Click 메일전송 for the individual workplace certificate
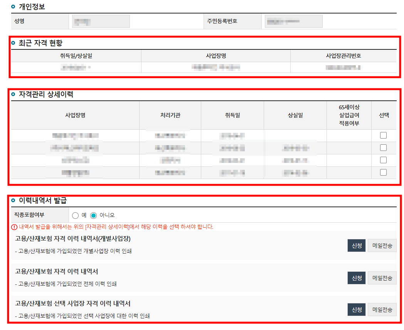404x330 pixels. coord(382,245)
